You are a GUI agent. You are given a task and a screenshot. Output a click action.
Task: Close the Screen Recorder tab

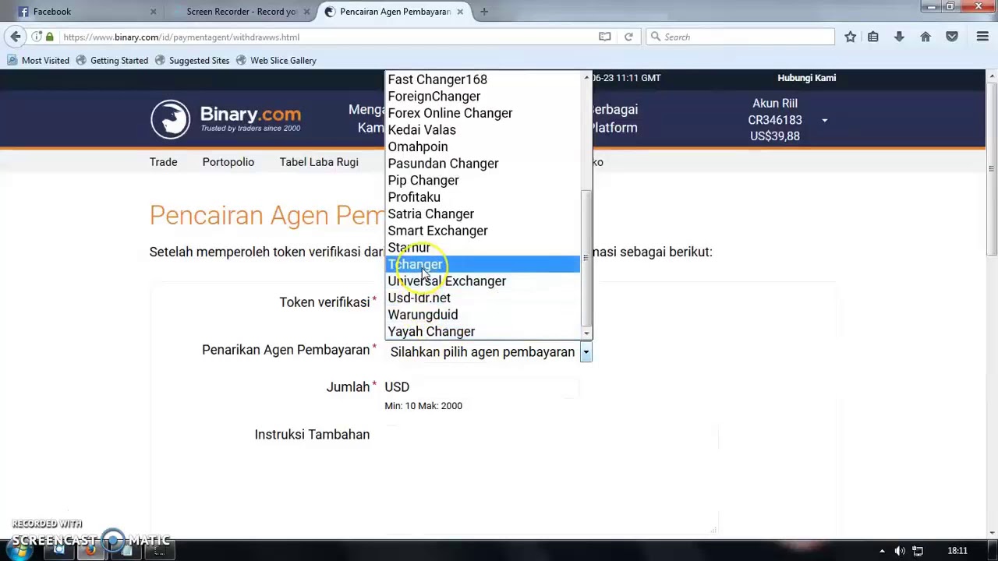tap(306, 12)
